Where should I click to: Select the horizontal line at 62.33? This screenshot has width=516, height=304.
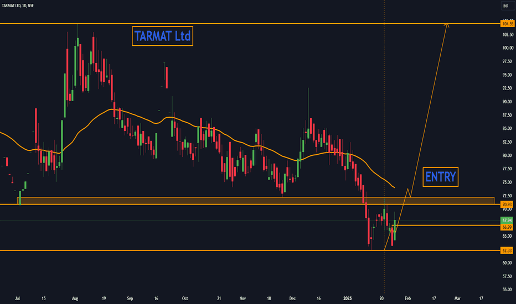tap(250, 250)
